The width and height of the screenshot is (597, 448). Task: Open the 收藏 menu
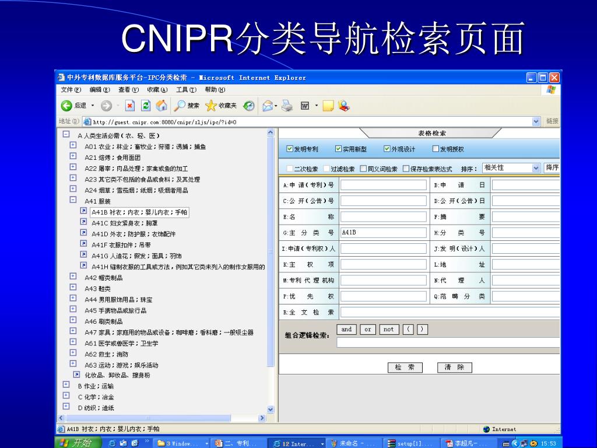(157, 89)
